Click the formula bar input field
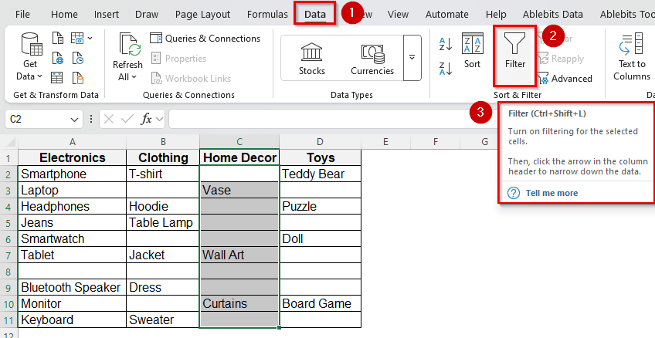 pos(324,119)
